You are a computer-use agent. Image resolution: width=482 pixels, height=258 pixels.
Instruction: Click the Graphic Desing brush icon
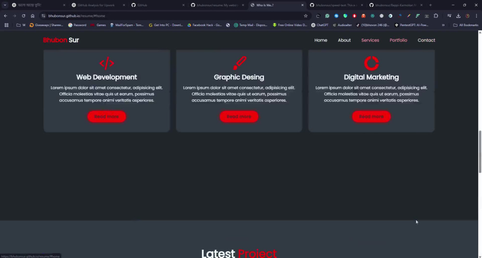pos(240,63)
